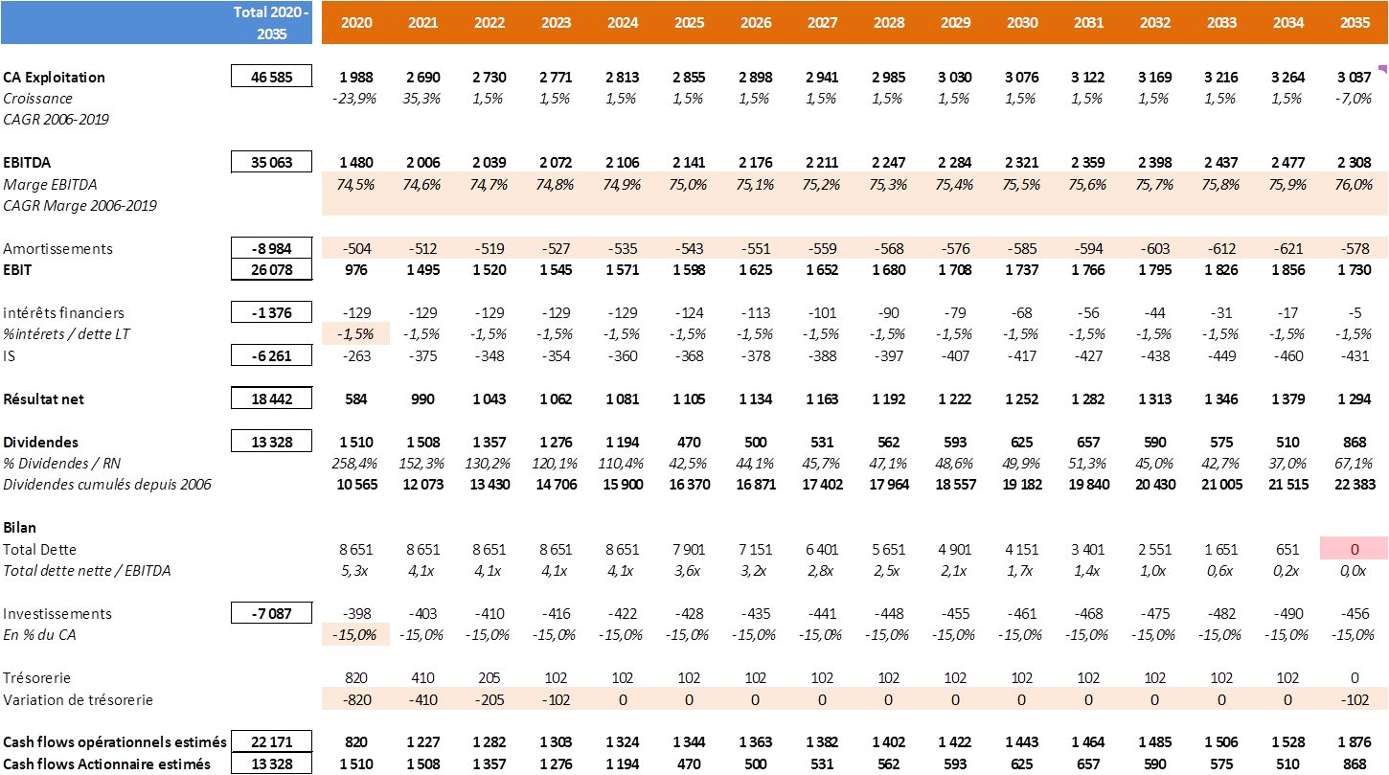Select the 2028 Amortissements cell -568
The width and height of the screenshot is (1389, 775).
tap(889, 249)
